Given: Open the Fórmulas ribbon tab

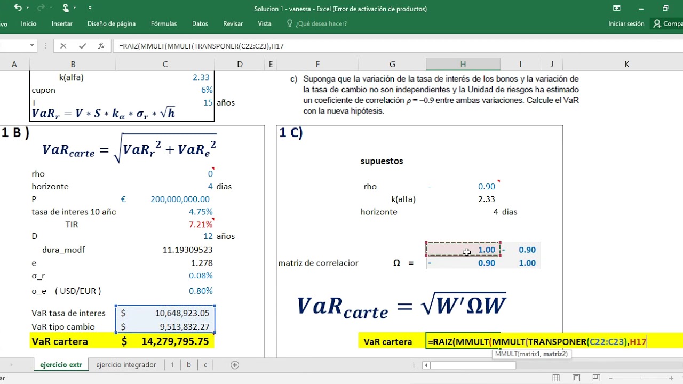Looking at the screenshot, I should [164, 23].
